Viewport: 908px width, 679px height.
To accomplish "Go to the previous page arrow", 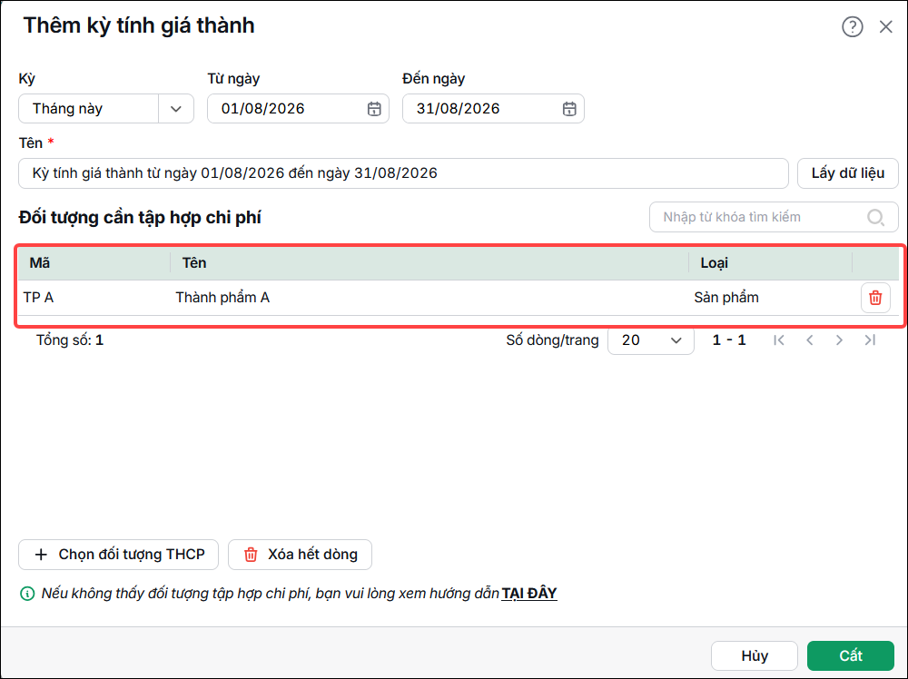I will point(810,340).
